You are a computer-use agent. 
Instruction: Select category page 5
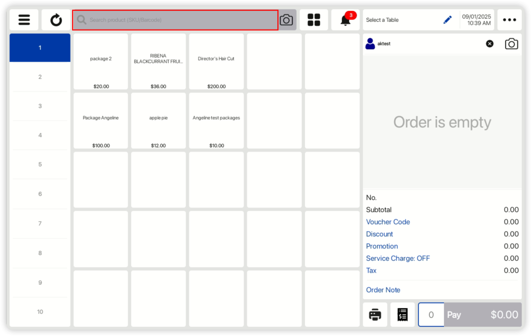[40, 164]
